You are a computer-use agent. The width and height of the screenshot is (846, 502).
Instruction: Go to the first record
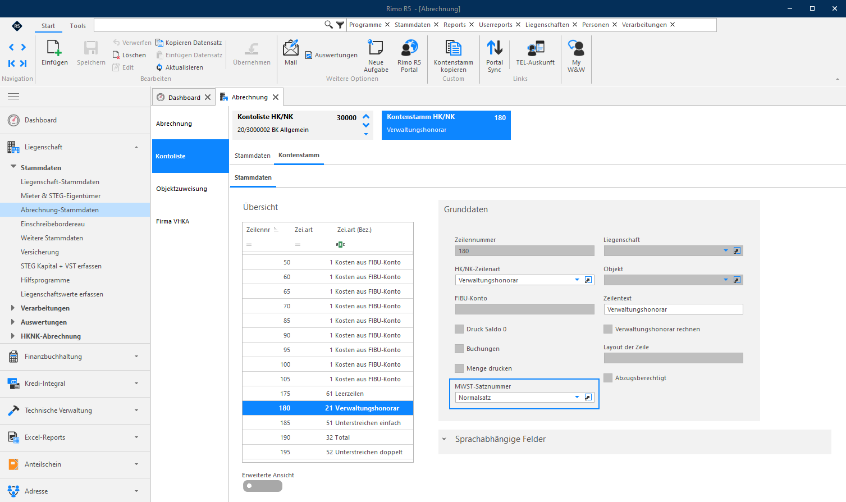click(11, 63)
